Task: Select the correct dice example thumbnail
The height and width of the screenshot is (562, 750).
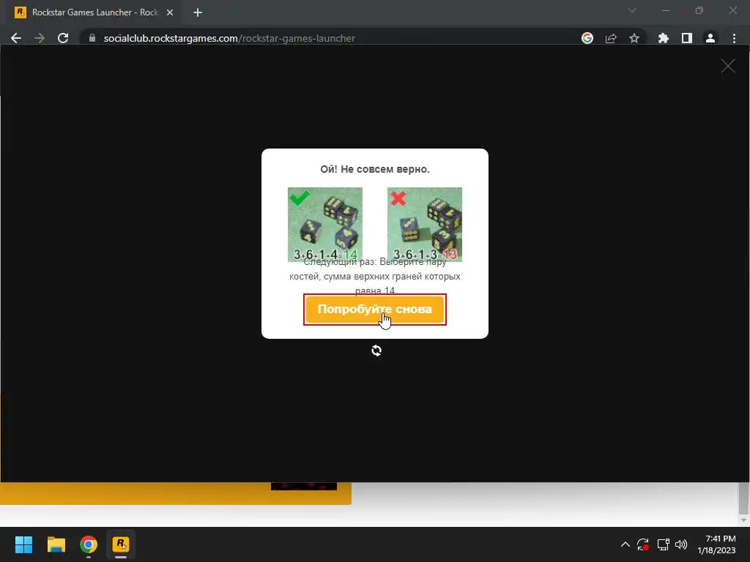Action: coord(324,224)
